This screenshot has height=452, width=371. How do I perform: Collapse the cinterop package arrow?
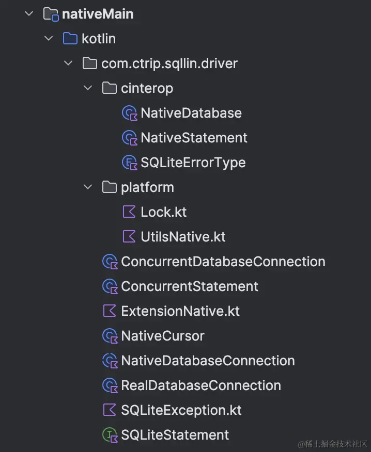(88, 88)
